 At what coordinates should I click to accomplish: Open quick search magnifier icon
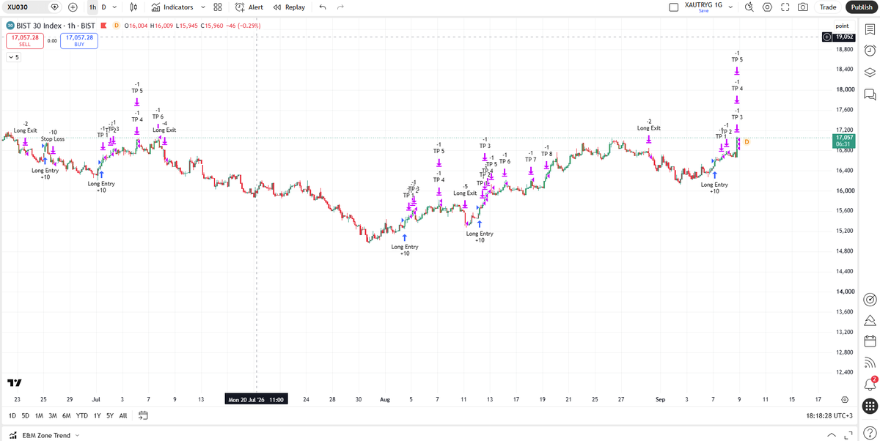point(749,7)
